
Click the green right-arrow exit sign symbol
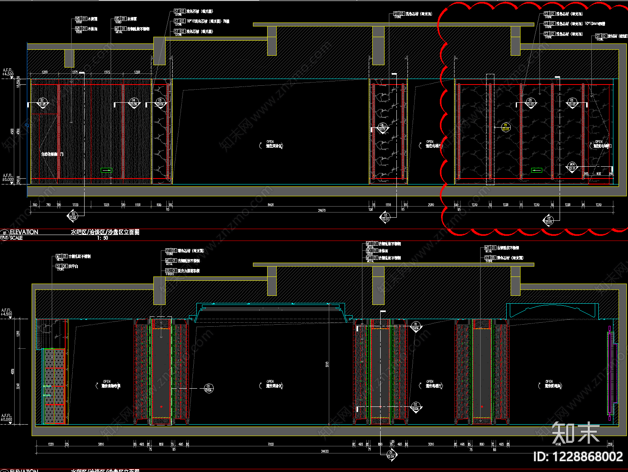(x=106, y=170)
